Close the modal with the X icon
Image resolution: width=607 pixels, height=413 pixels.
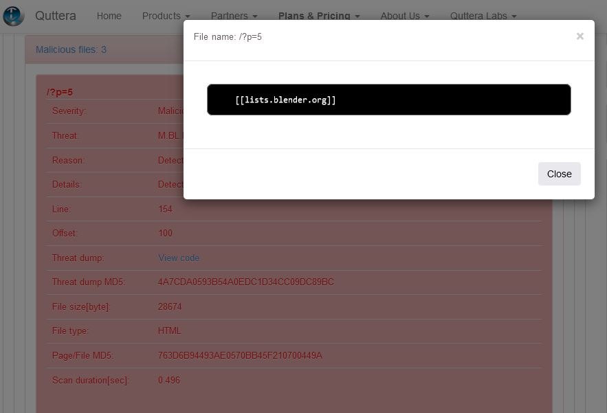[580, 36]
